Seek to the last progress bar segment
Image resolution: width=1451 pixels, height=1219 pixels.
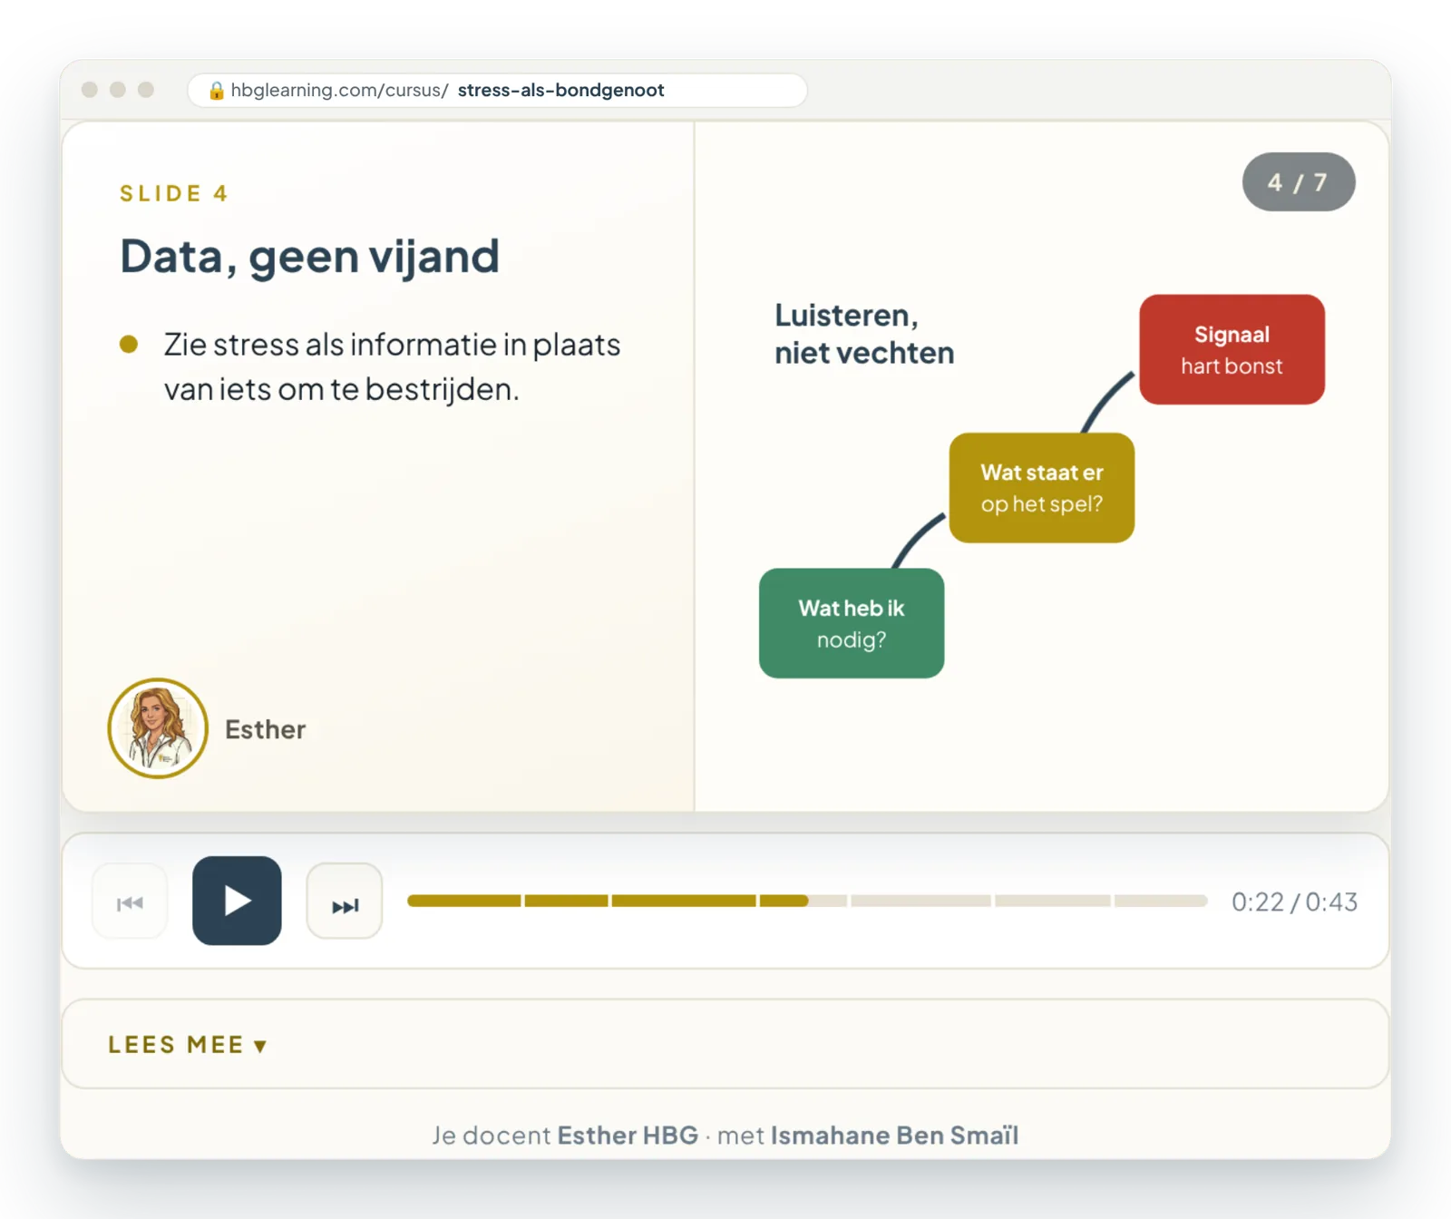click(x=1161, y=901)
